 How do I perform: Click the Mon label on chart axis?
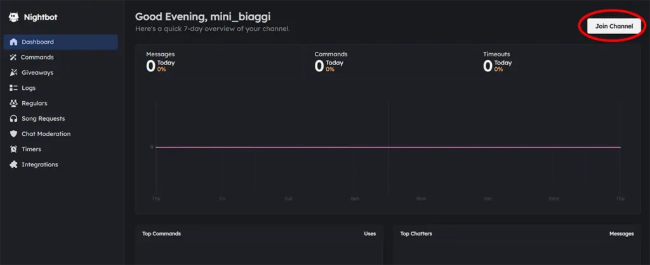pyautogui.click(x=421, y=199)
